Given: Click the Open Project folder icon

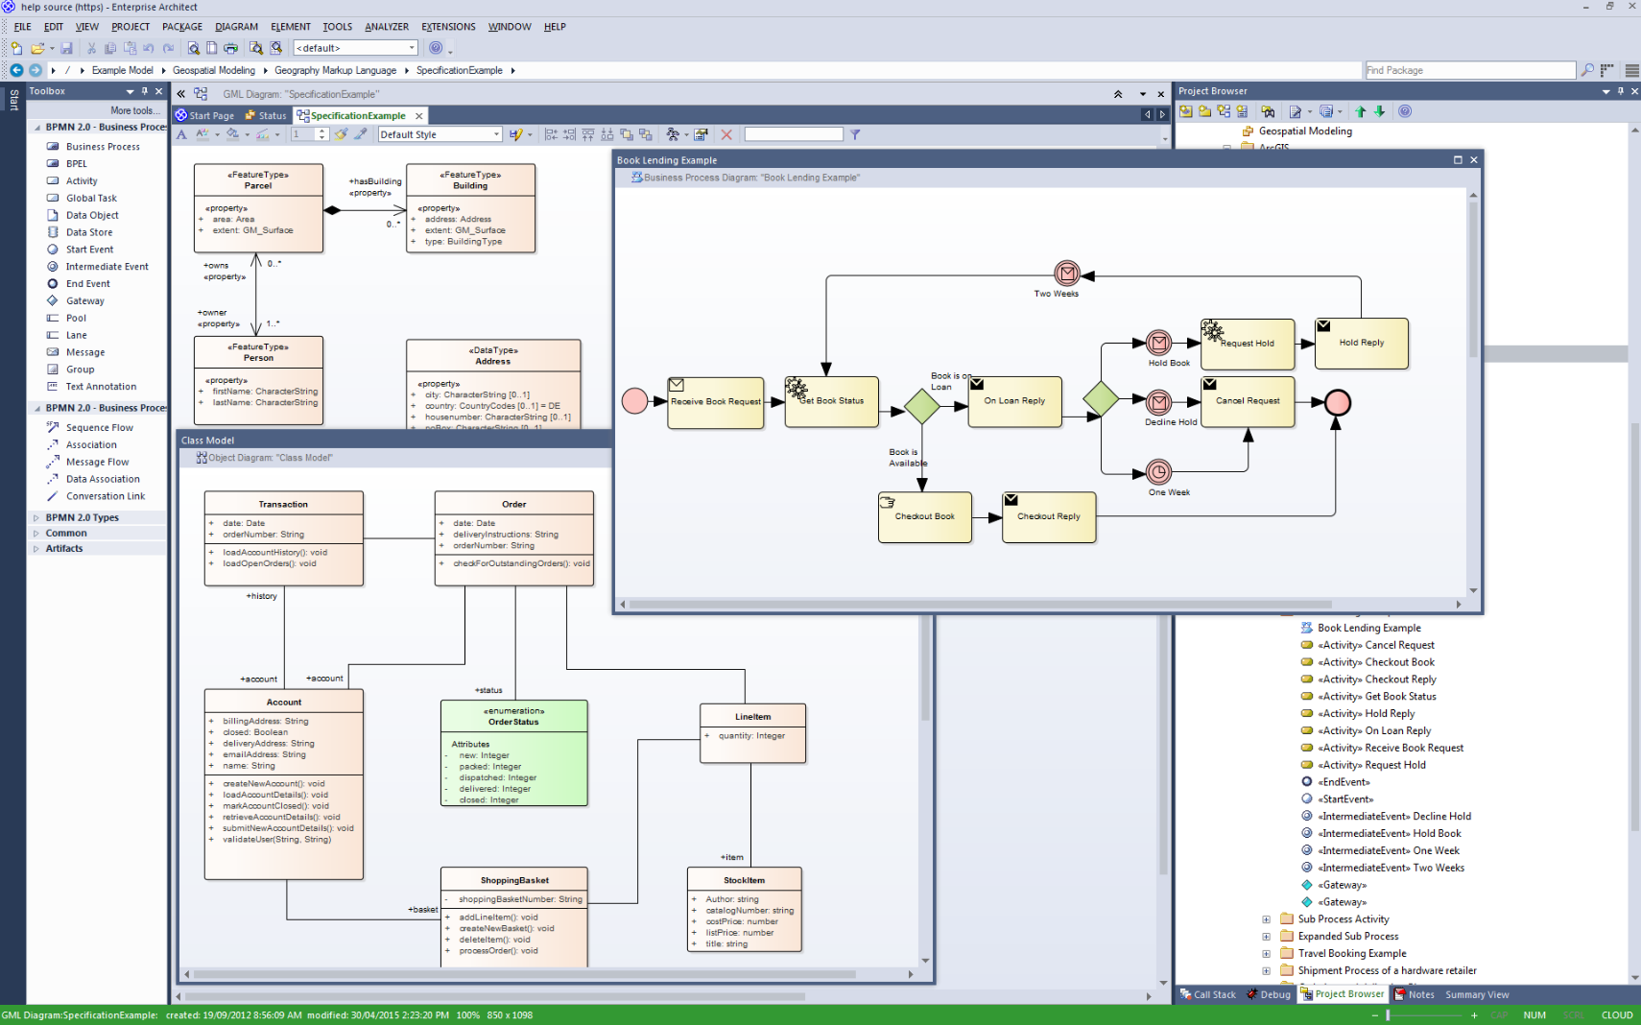Looking at the screenshot, I should [x=37, y=48].
